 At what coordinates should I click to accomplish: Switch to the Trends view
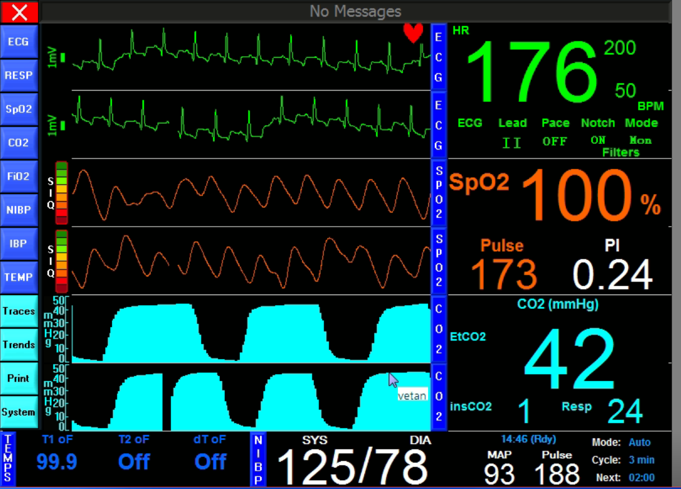pyautogui.click(x=19, y=345)
